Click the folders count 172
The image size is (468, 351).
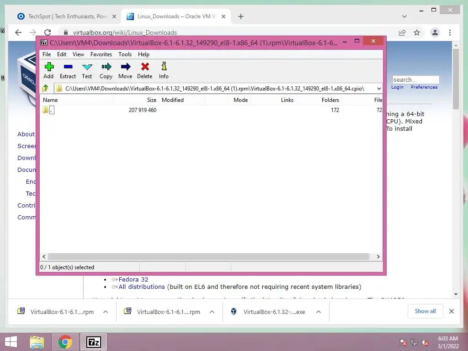click(x=335, y=110)
